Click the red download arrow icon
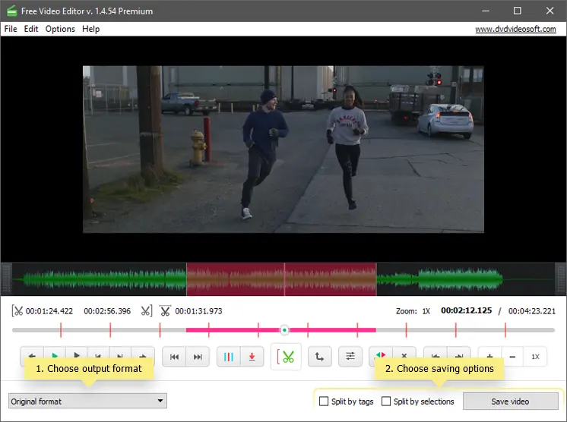The width and height of the screenshot is (567, 422). coord(252,356)
